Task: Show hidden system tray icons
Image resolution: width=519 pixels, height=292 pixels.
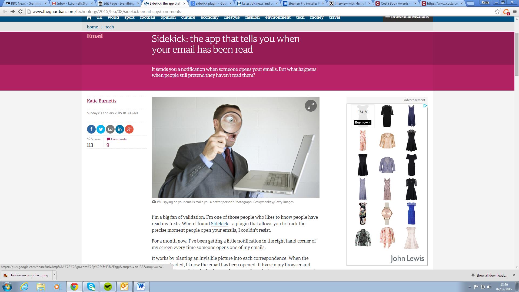Action: click(470, 287)
